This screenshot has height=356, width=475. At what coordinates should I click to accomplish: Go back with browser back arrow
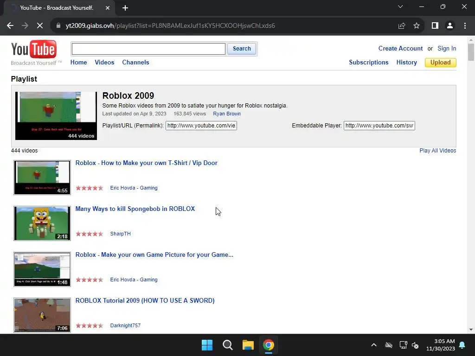pos(10,26)
